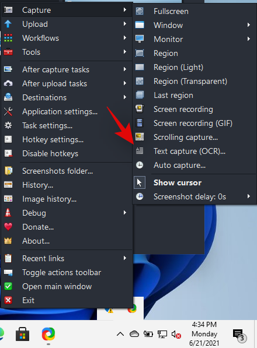Click the History list icon
257x348 pixels.
point(8,185)
